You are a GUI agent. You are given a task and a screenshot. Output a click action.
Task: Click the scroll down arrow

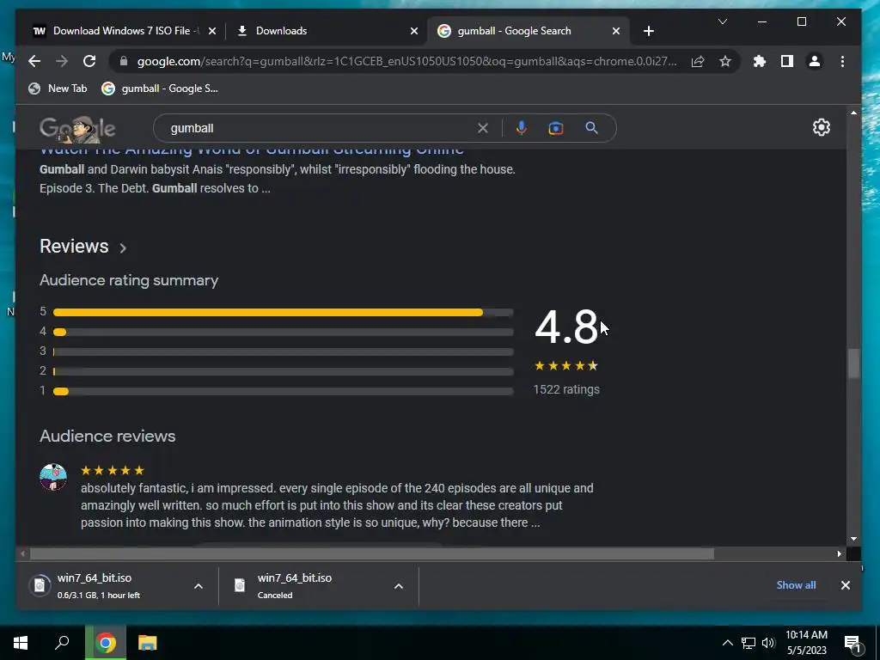(853, 539)
